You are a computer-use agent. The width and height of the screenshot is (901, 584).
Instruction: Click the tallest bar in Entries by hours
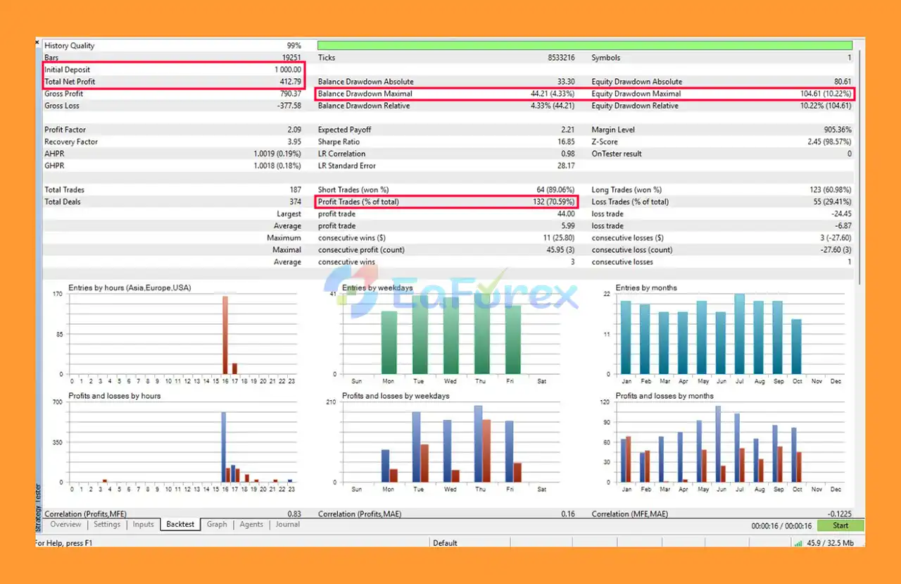[225, 335]
